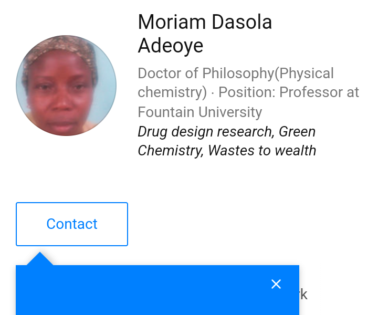Click the Drug design research interest

pos(205,131)
